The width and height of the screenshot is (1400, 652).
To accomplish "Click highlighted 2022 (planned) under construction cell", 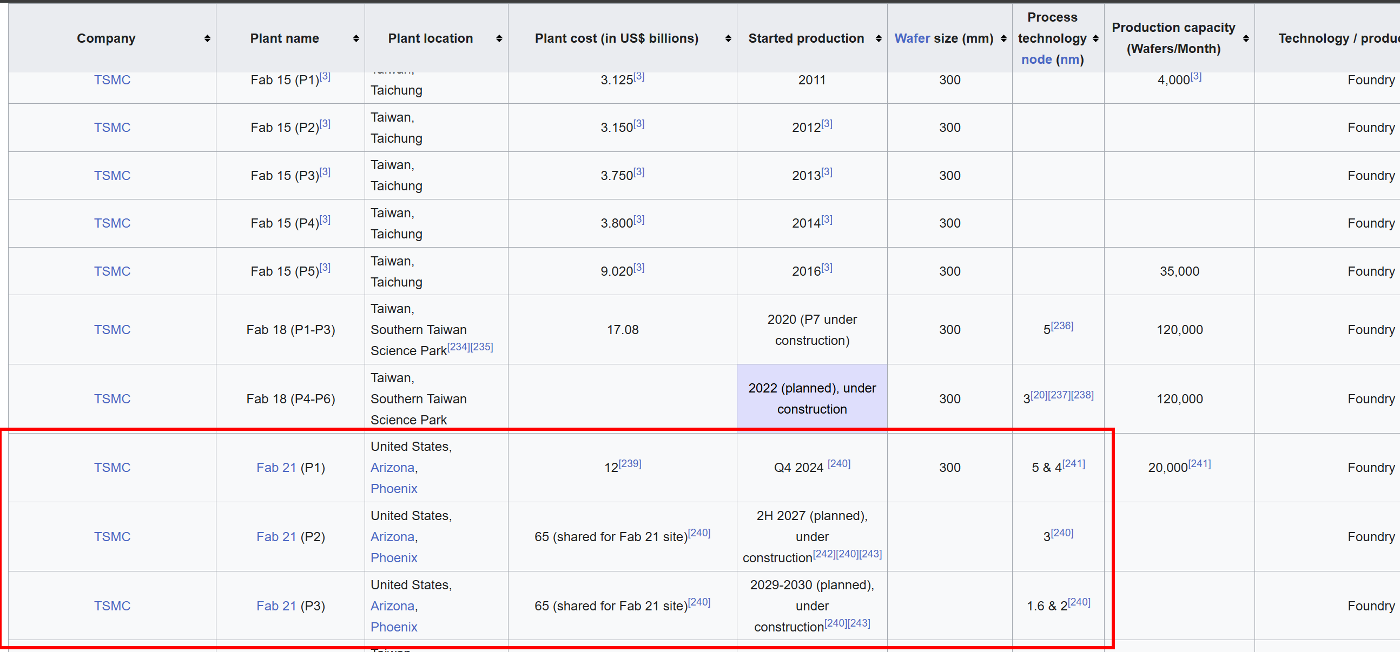I will tap(811, 399).
